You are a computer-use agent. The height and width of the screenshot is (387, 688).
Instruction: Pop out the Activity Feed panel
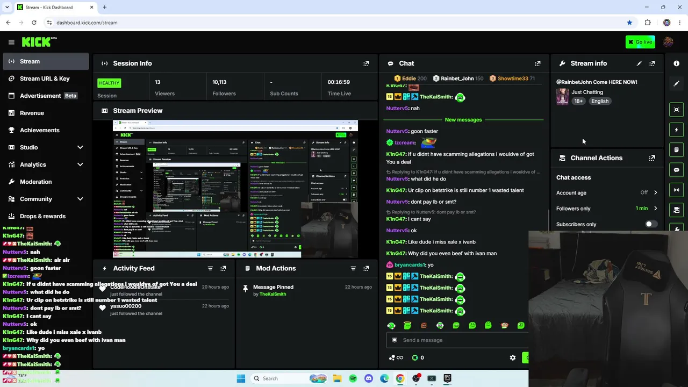(223, 268)
